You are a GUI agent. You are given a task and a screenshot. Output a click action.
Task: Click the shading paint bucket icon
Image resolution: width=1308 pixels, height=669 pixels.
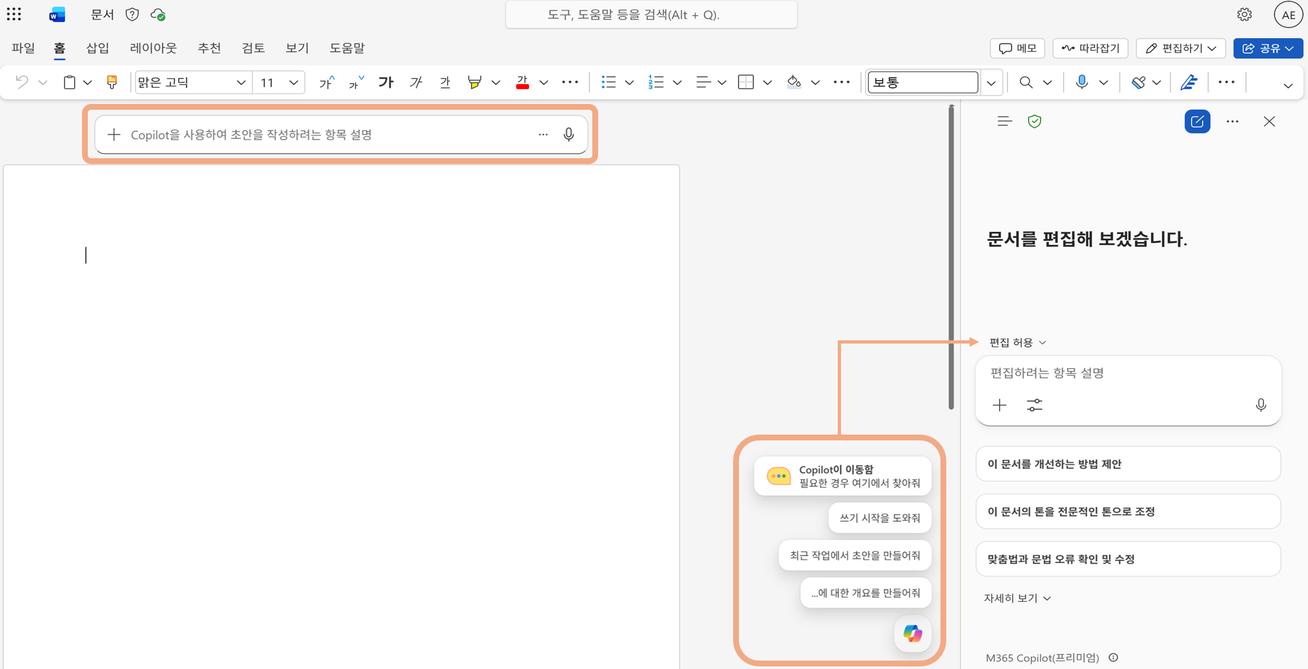pyautogui.click(x=794, y=82)
